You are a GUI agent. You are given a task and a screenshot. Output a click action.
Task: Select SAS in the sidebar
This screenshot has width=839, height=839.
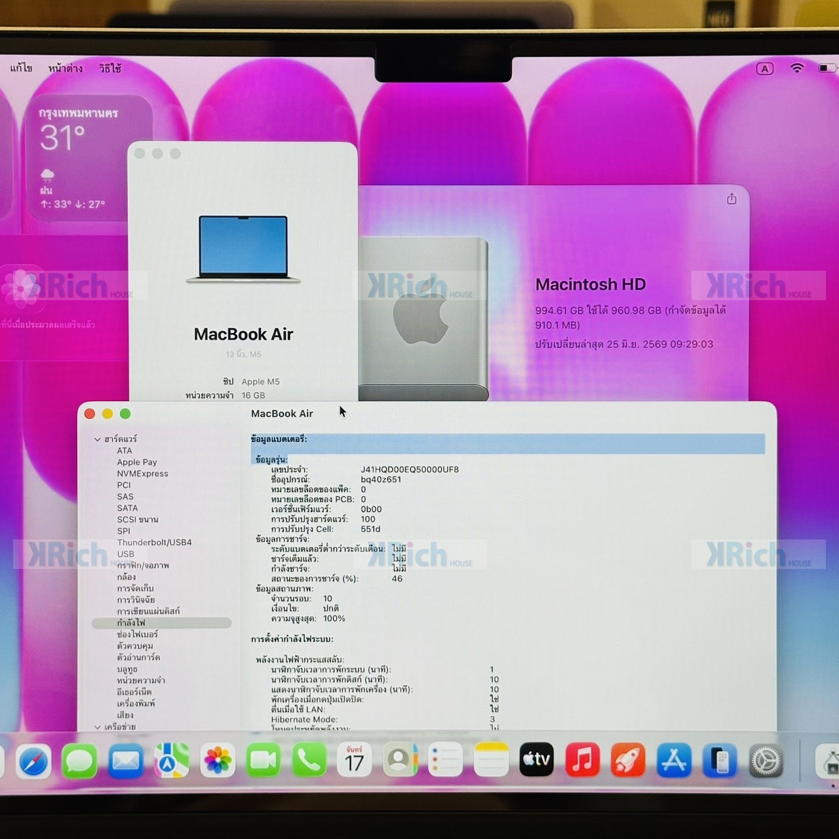tap(125, 496)
